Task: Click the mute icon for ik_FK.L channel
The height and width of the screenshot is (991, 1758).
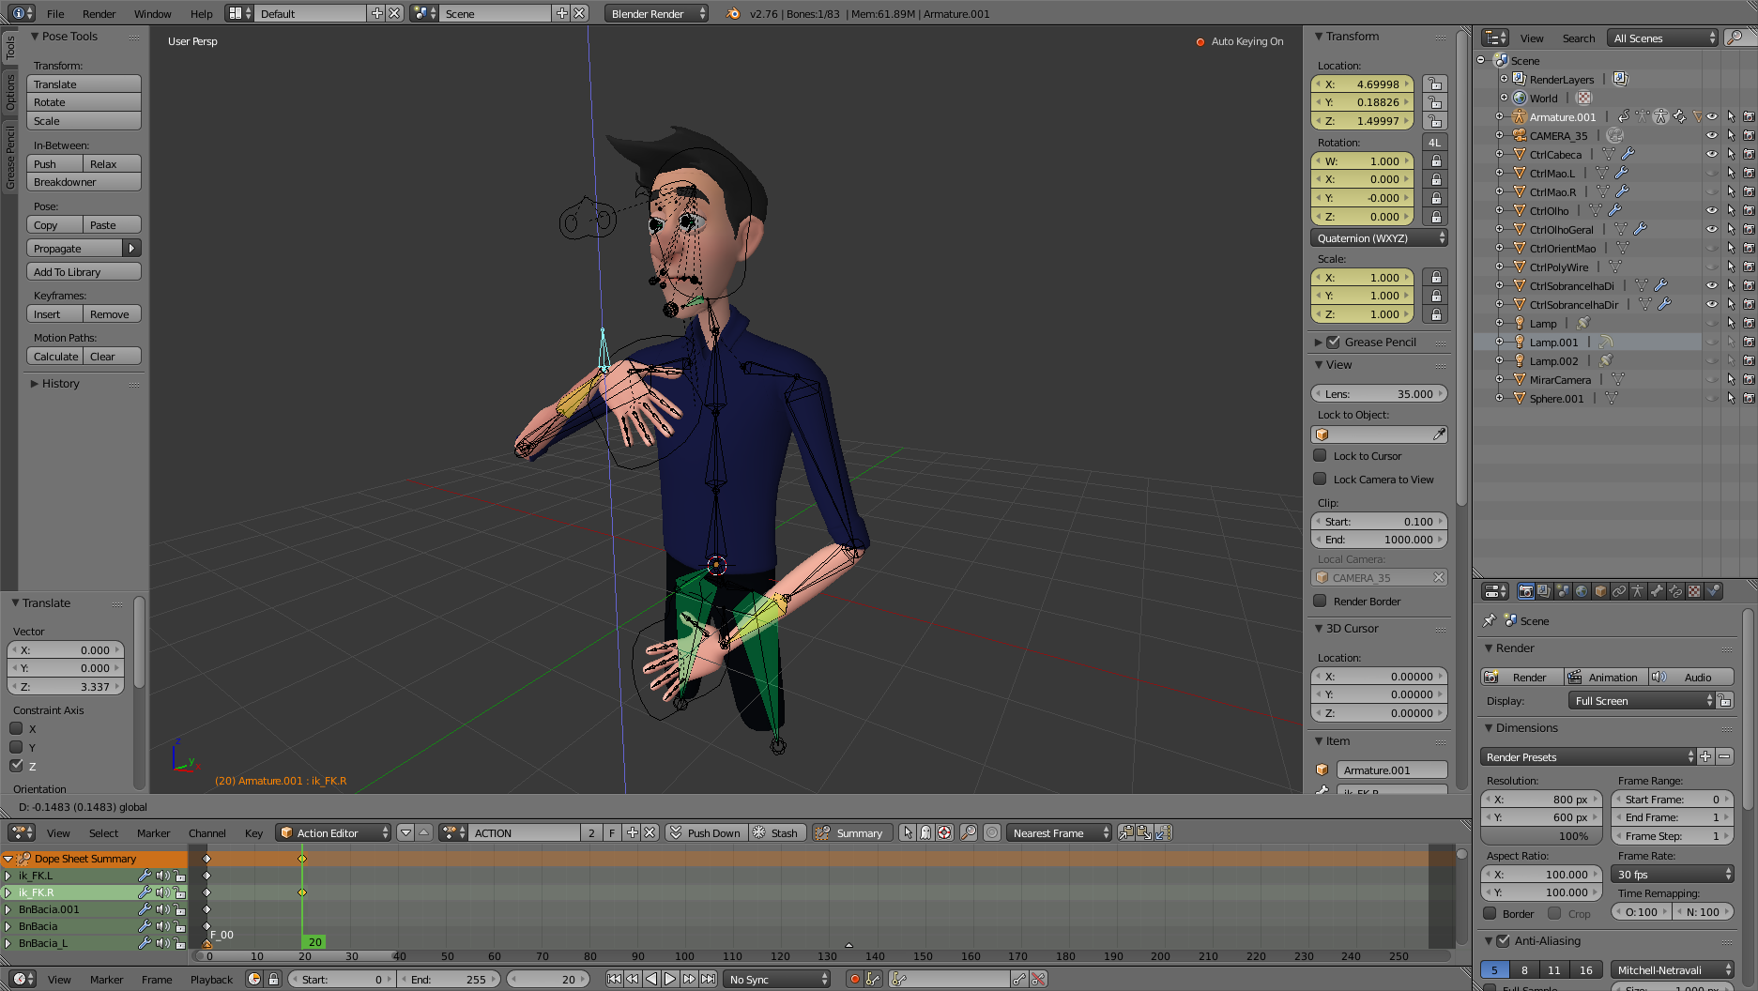Action: pyautogui.click(x=162, y=876)
